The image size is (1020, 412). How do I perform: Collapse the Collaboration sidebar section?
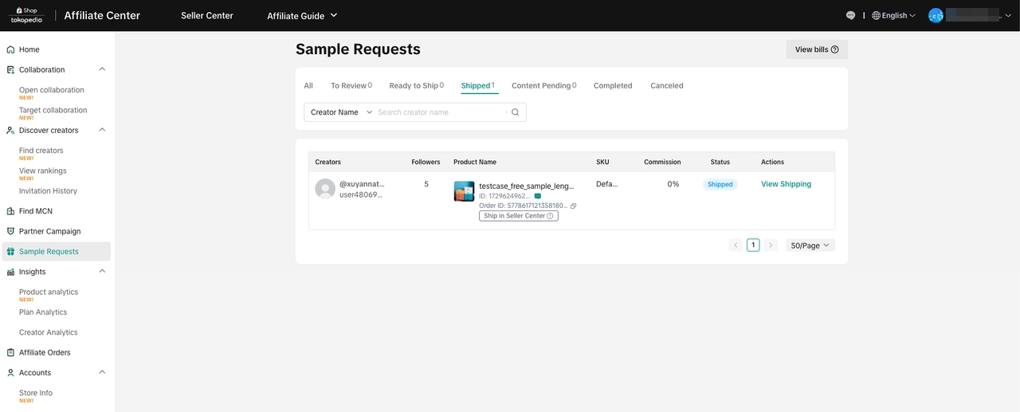point(102,69)
